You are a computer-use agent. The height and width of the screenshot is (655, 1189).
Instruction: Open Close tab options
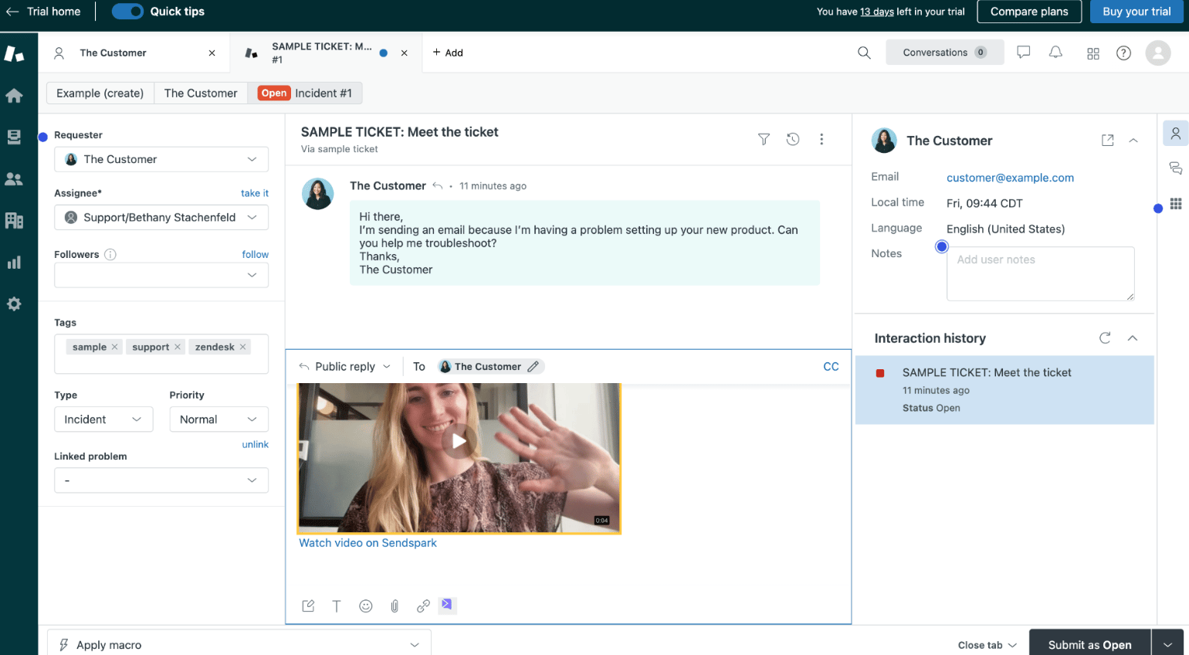click(987, 645)
